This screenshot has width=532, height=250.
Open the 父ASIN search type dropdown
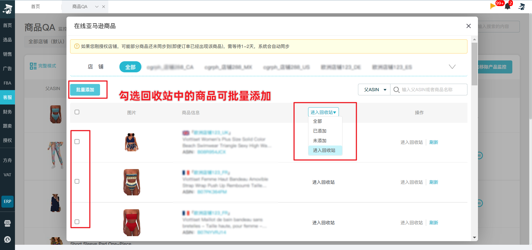[x=374, y=90]
